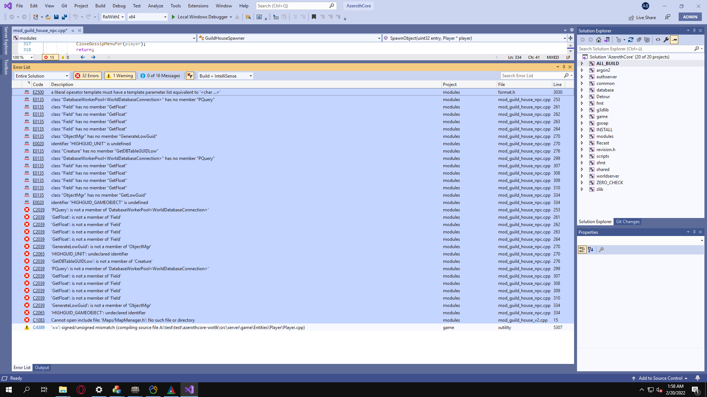707x397 pixels.
Task: Open File Explorer from taskbar
Action: coord(63,390)
